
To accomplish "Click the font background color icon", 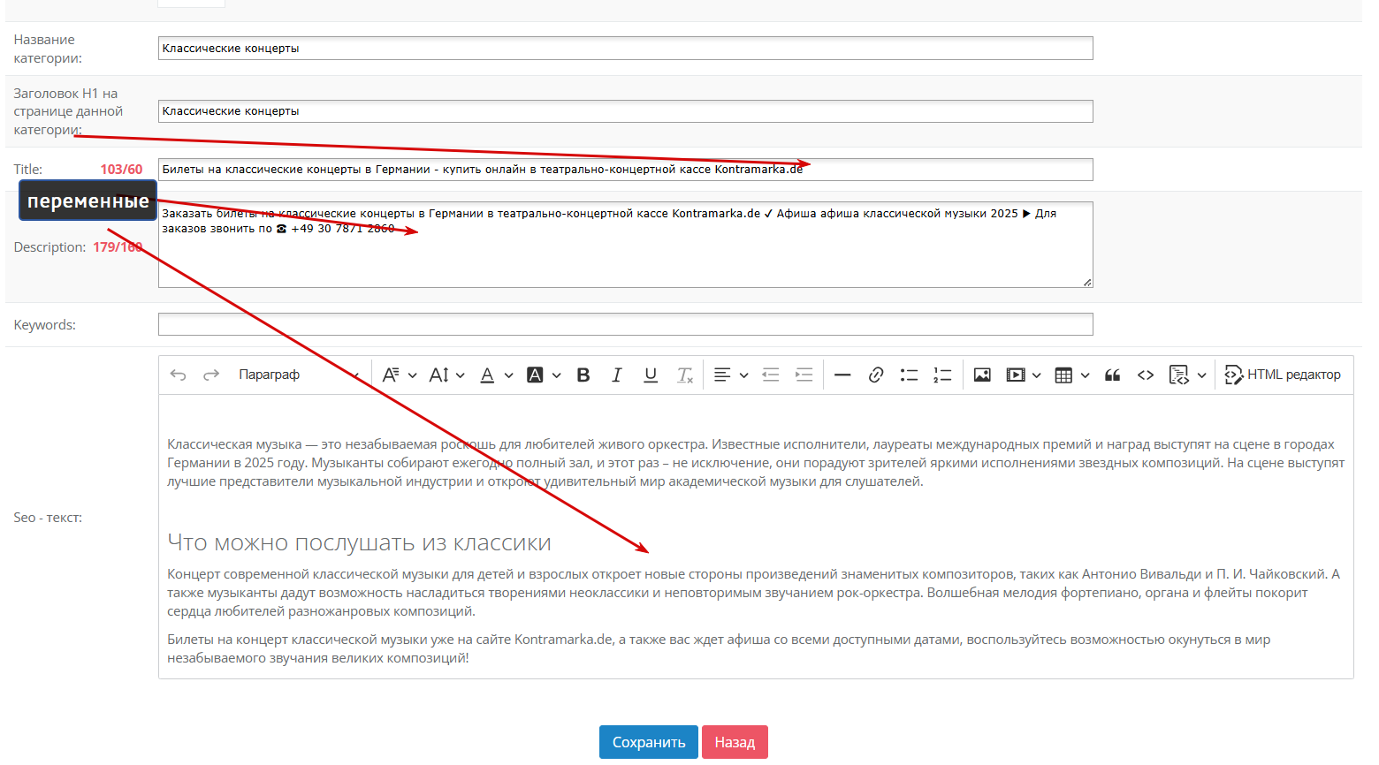I will point(535,375).
